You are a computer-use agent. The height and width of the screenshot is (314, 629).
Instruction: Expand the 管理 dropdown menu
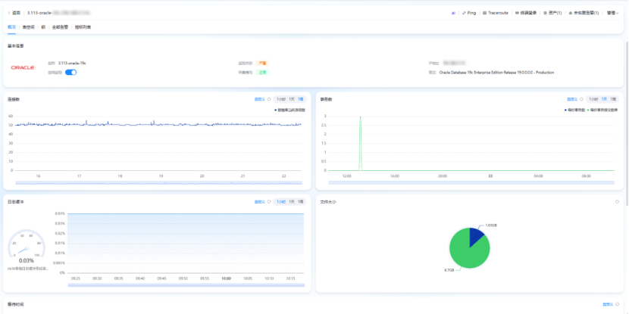pos(612,13)
